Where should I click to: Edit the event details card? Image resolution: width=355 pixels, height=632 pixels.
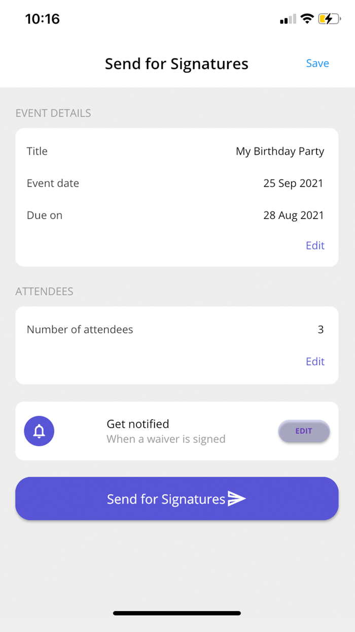pyautogui.click(x=315, y=245)
